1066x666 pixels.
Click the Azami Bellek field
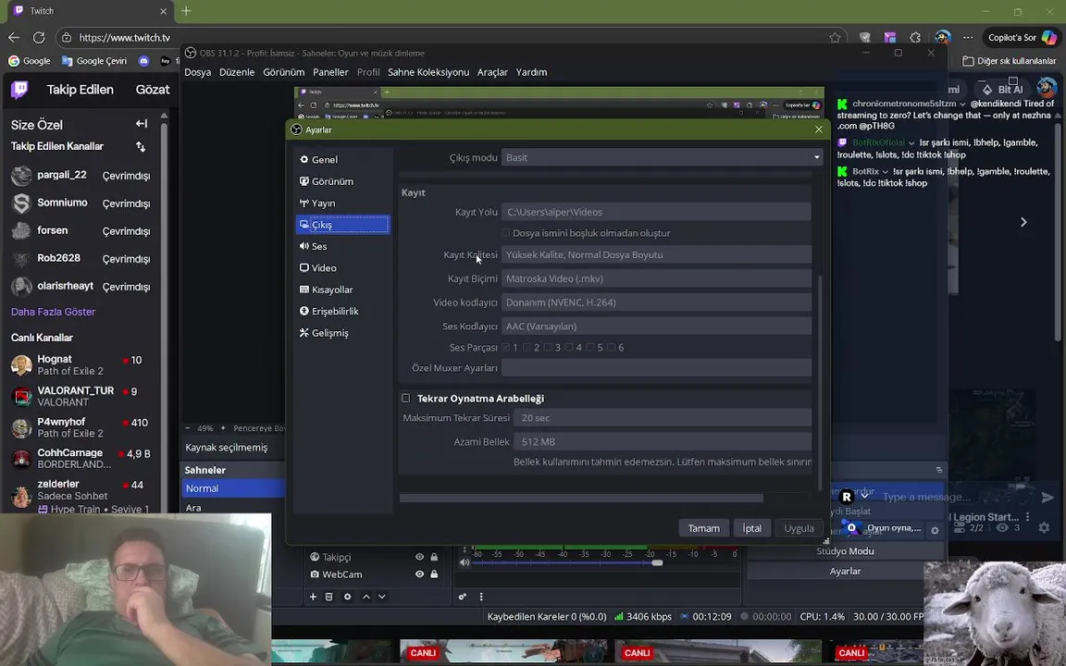click(x=663, y=442)
